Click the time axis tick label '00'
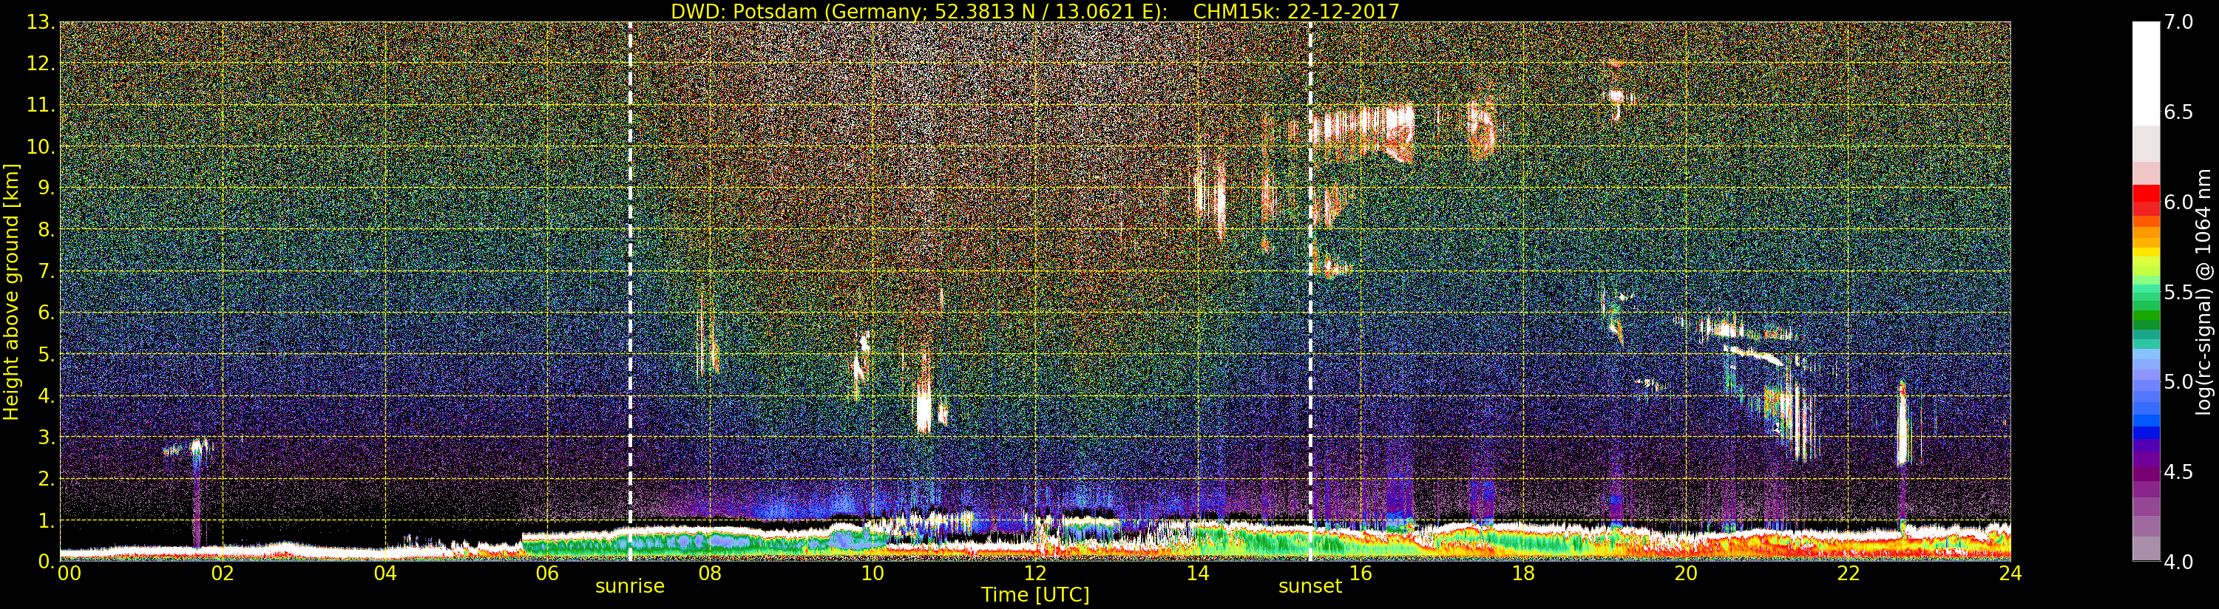 click(69, 574)
